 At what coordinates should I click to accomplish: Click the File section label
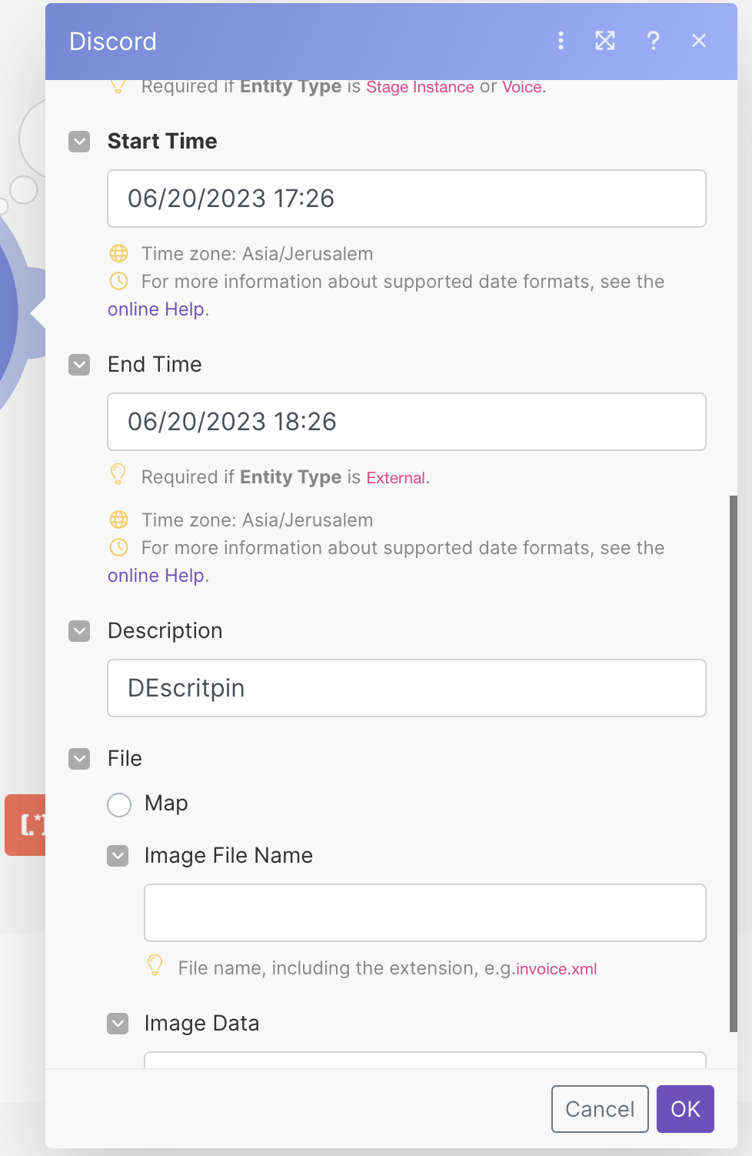coord(125,759)
